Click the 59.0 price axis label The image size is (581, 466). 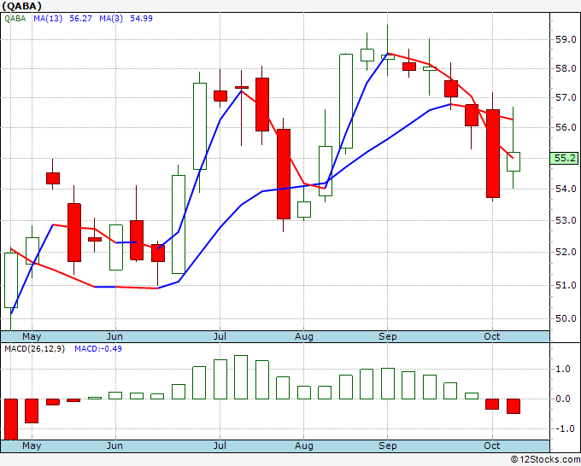566,39
